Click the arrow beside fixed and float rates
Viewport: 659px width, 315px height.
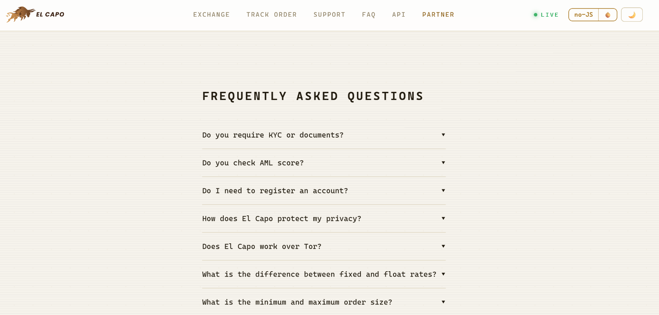point(443,274)
